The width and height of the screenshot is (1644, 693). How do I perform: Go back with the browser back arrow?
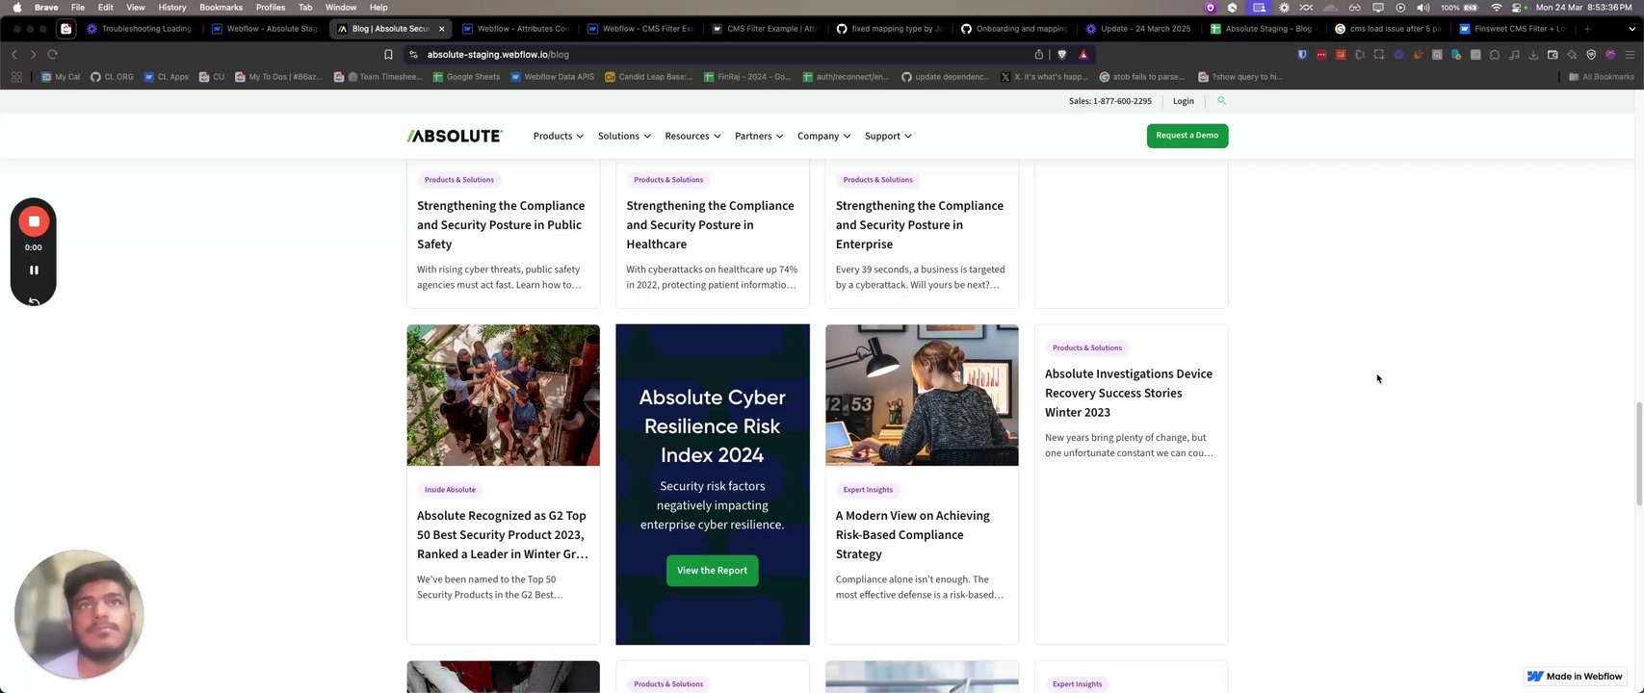tap(14, 55)
